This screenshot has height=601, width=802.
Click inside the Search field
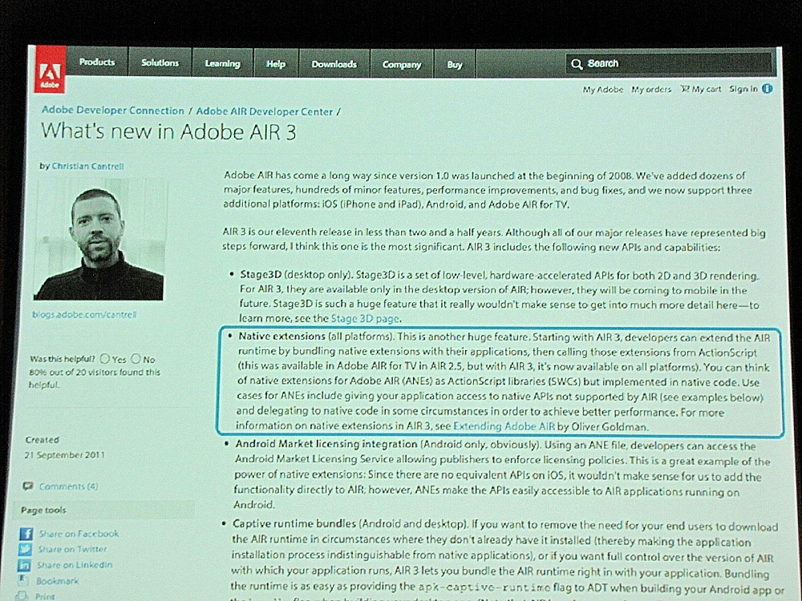669,63
